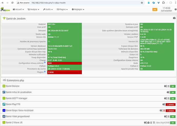Click the Deconz OK status badge
Screen dimensions: 177x126
[173, 86]
